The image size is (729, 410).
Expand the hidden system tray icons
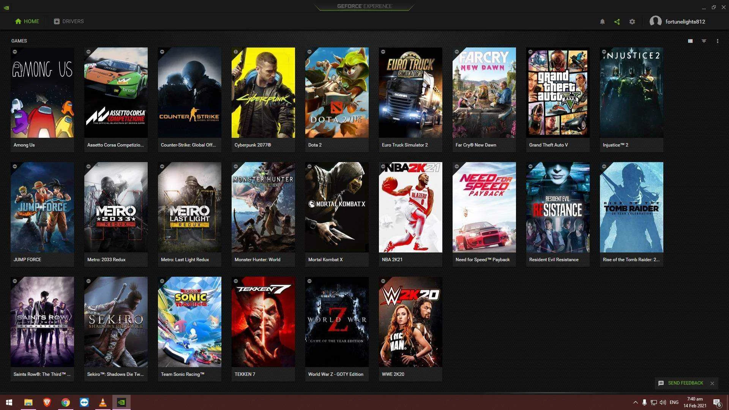[635, 402]
